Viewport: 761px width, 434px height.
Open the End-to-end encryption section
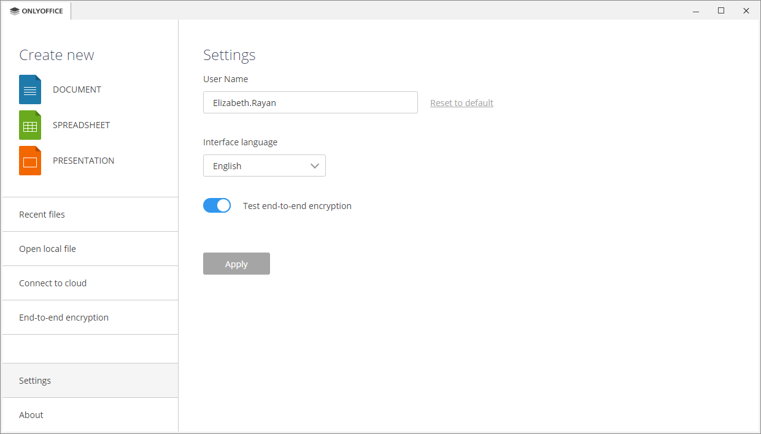pyautogui.click(x=64, y=318)
